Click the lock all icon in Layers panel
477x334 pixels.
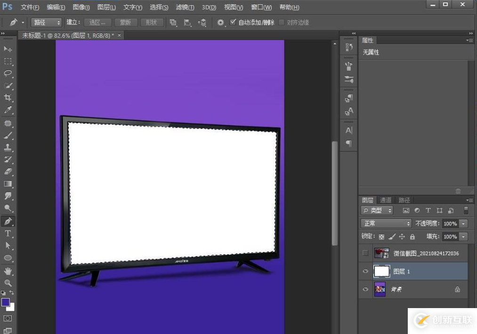412,236
